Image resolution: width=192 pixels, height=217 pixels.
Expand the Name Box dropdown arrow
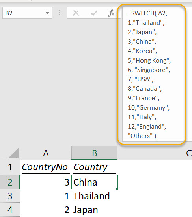tap(47, 13)
